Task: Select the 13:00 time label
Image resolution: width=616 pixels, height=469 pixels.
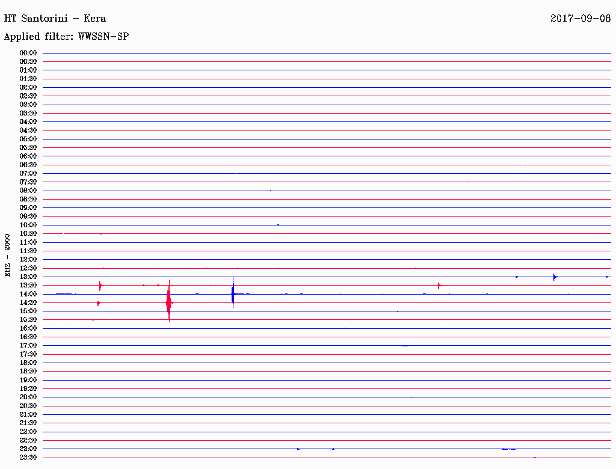Action: pyautogui.click(x=28, y=277)
